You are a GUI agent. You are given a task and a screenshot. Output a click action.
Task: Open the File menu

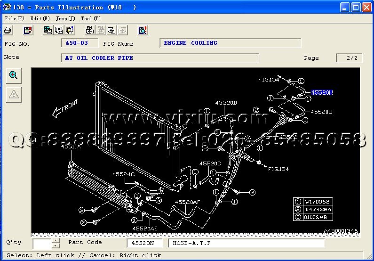[x=14, y=18]
